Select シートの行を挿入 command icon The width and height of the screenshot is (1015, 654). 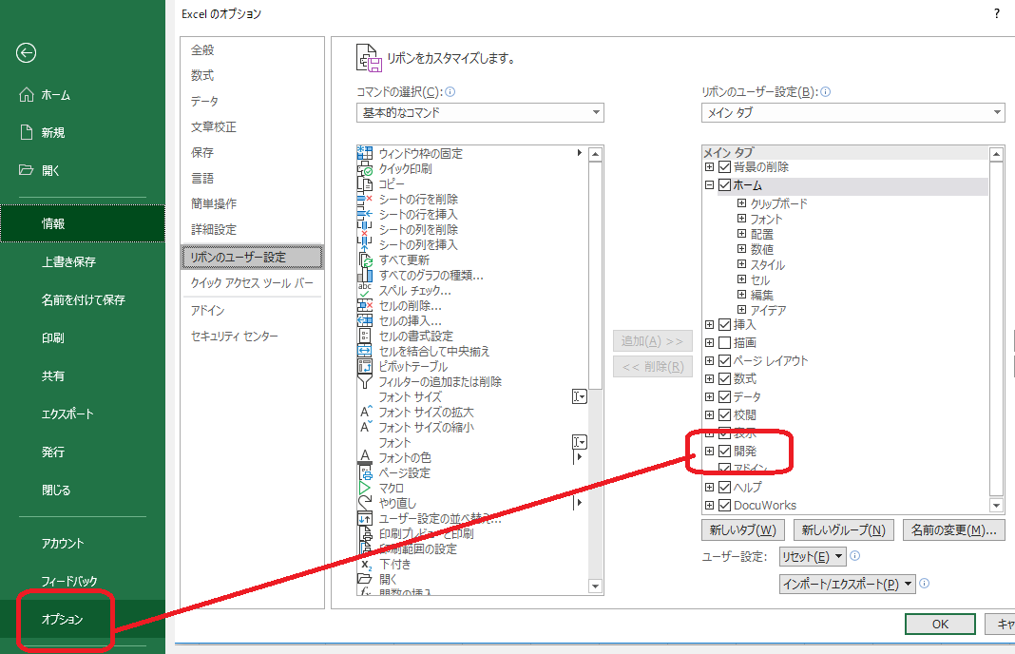tap(365, 214)
